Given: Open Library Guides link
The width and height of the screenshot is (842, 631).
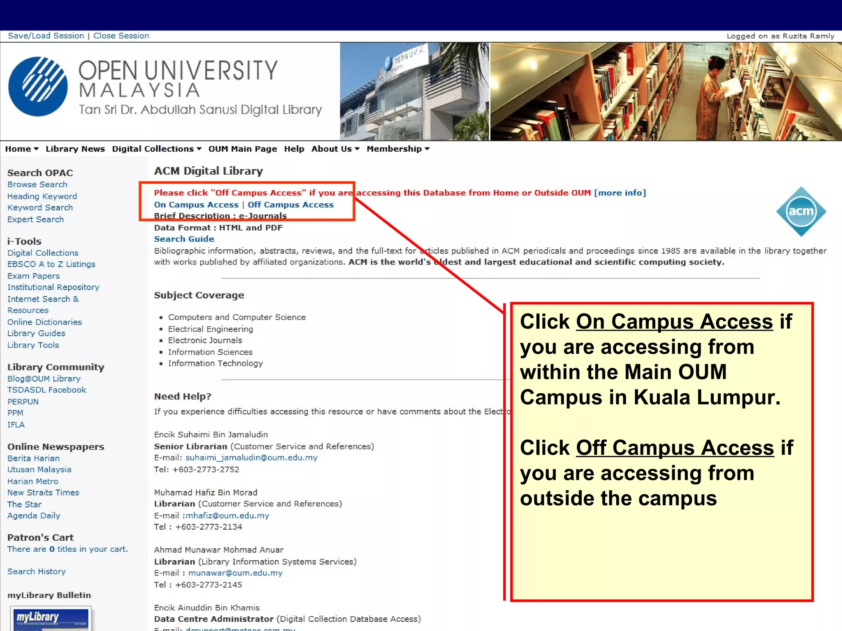Looking at the screenshot, I should pyautogui.click(x=36, y=333).
